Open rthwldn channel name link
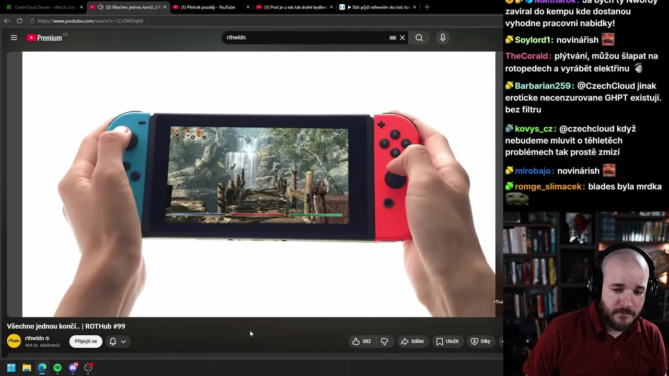The image size is (669, 376). coord(34,338)
